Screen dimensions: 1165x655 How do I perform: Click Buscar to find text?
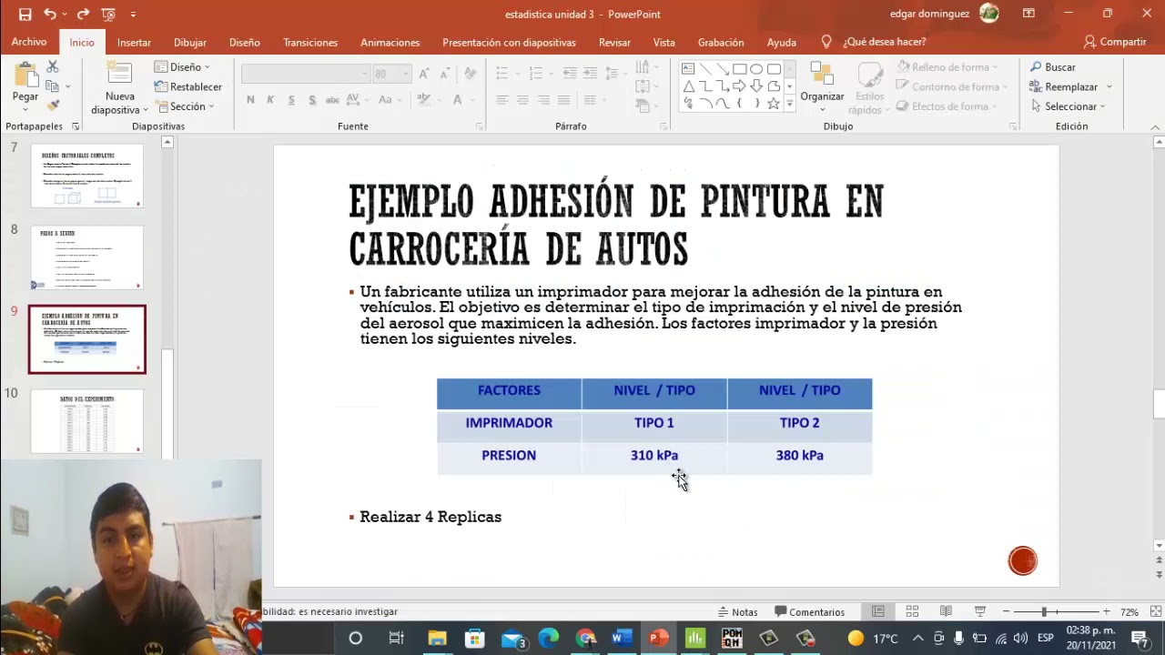tap(1052, 67)
